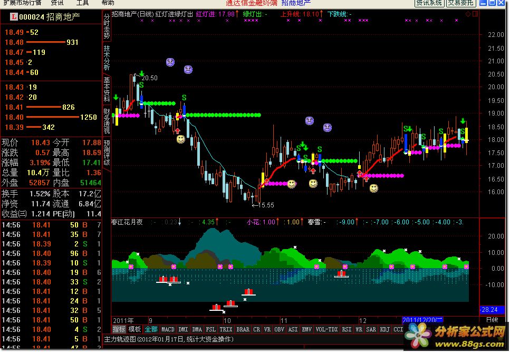Click the green S marker beside the 20.50 peak
This screenshot has width=510, height=352.
tap(141, 85)
